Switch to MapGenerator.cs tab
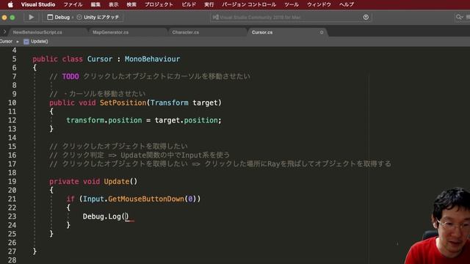470x264 pixels. [110, 32]
